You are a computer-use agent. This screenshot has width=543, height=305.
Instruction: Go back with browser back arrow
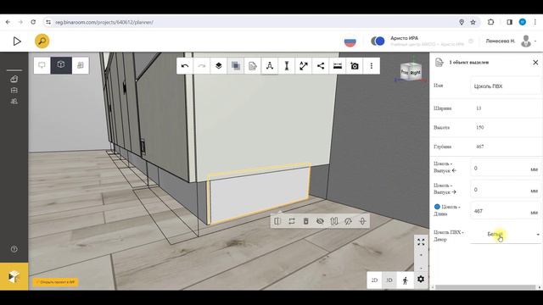pos(8,22)
